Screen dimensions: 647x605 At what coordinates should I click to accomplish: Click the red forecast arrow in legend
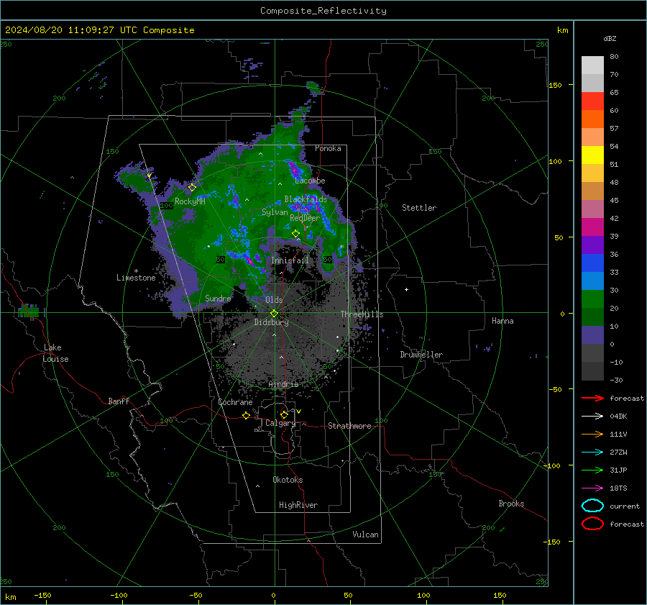[592, 398]
